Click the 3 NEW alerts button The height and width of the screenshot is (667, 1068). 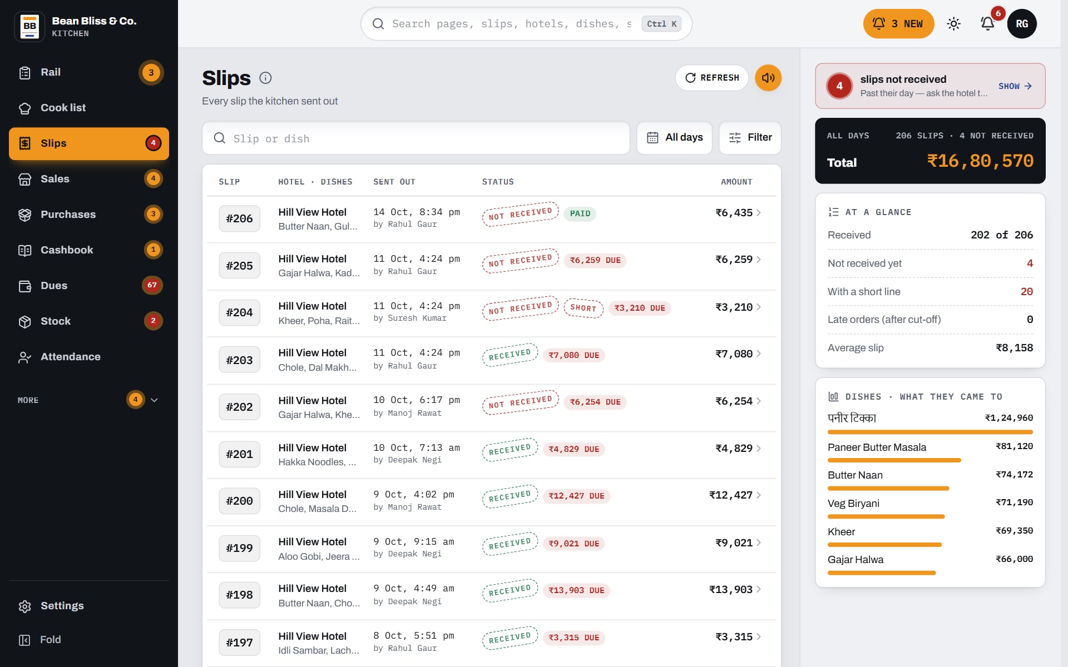[898, 24]
